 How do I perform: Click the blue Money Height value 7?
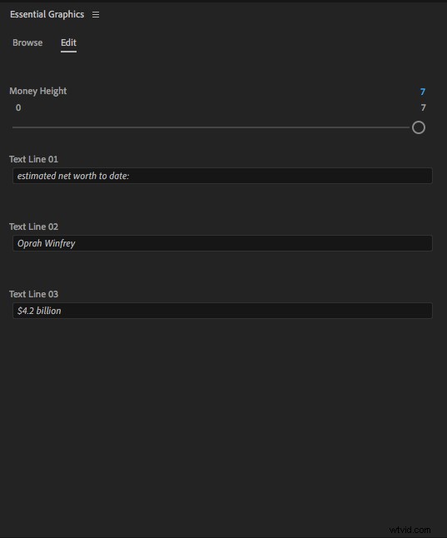[x=423, y=92]
